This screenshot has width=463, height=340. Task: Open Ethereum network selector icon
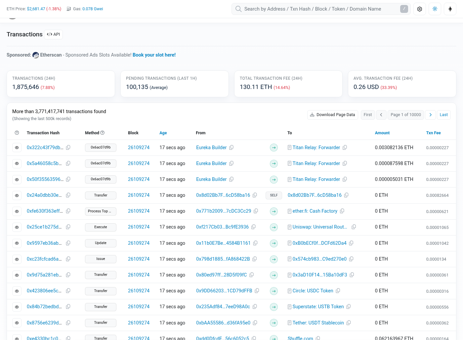450,9
